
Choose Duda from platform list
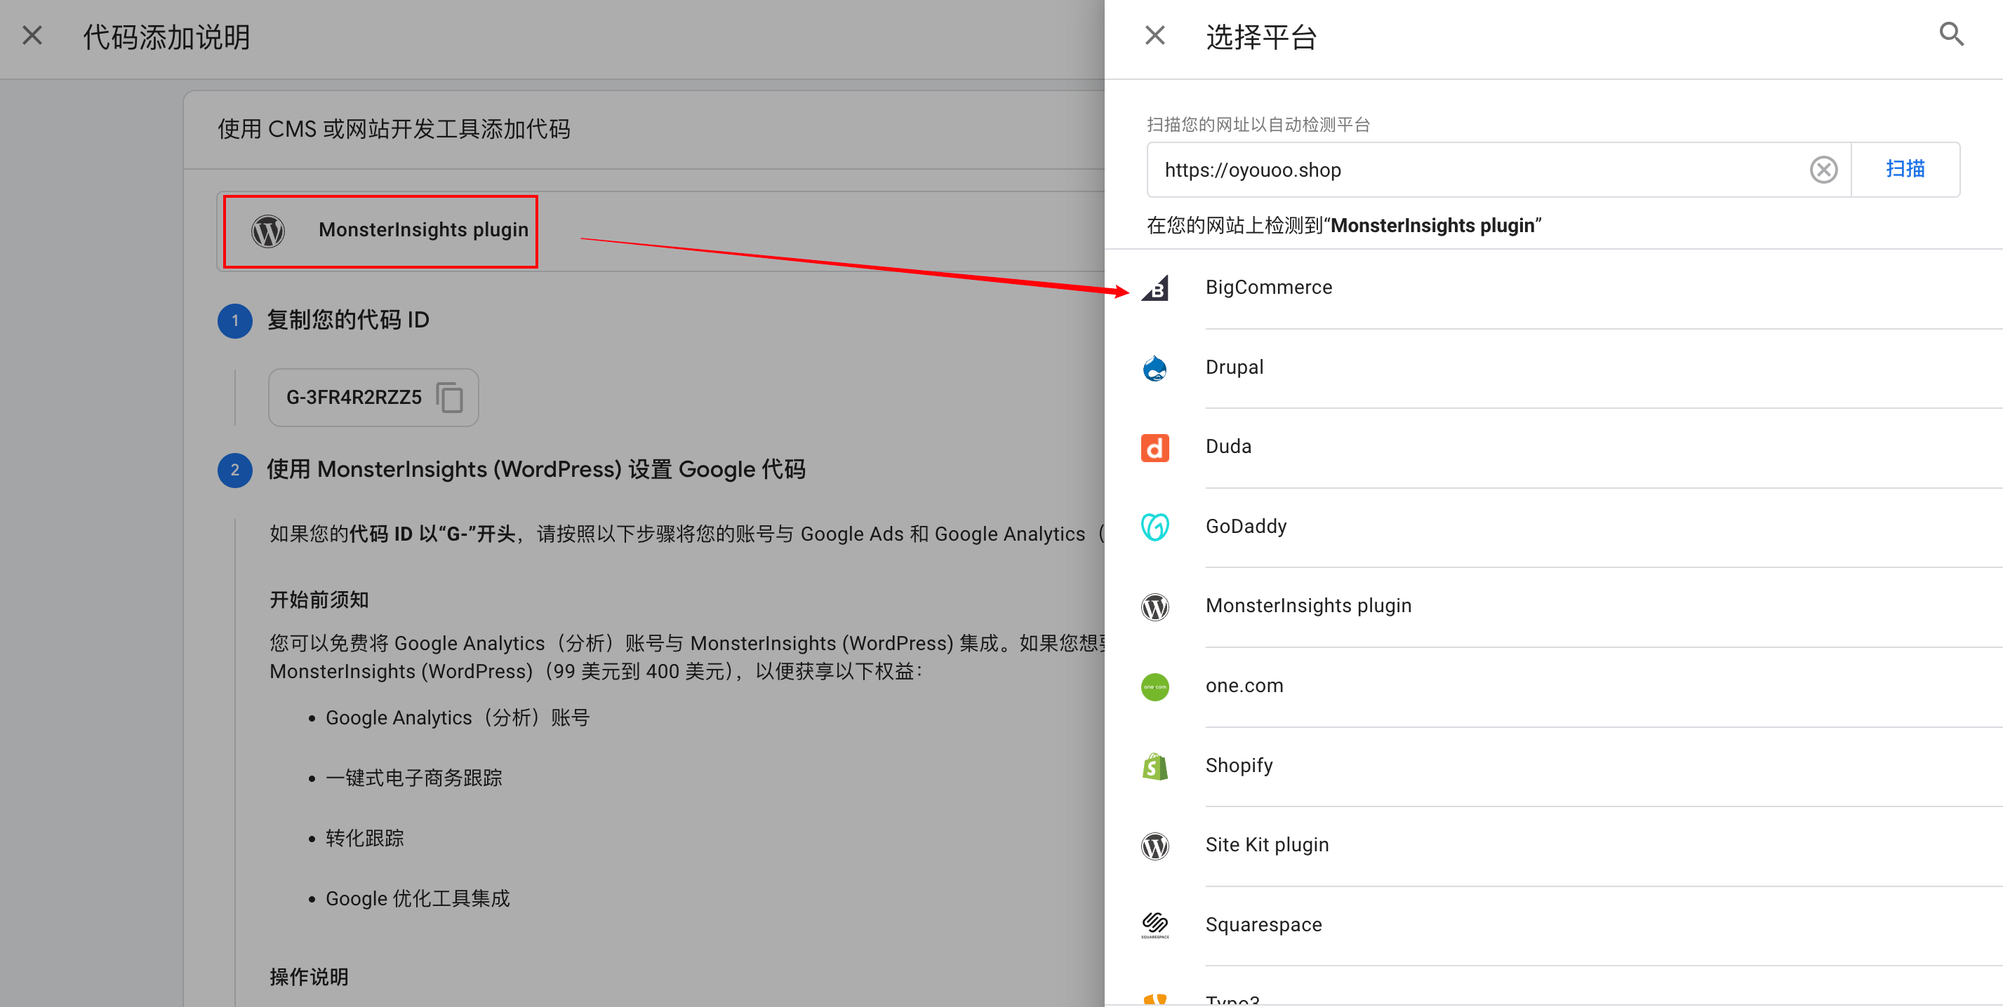pos(1227,447)
